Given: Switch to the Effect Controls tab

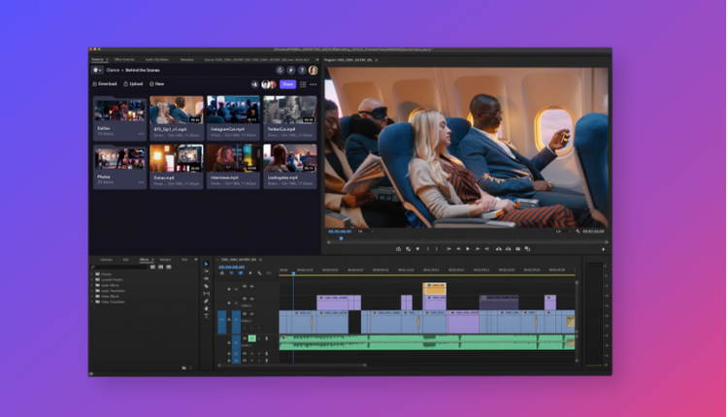Looking at the screenshot, I should click(124, 60).
